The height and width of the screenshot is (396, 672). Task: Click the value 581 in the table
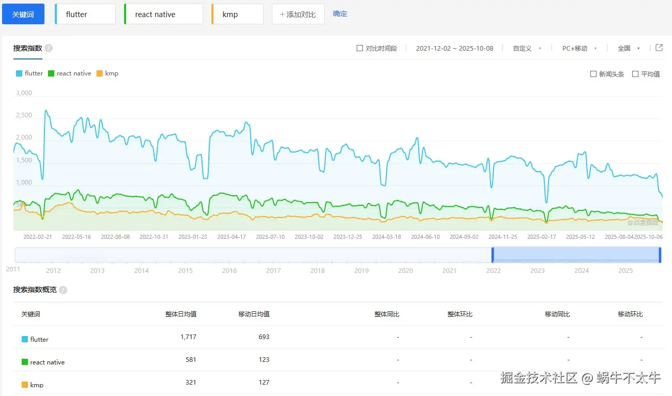click(191, 360)
